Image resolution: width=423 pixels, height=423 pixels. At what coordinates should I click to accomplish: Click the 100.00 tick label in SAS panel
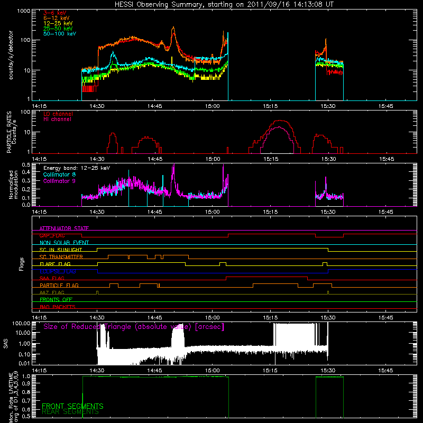21,324
